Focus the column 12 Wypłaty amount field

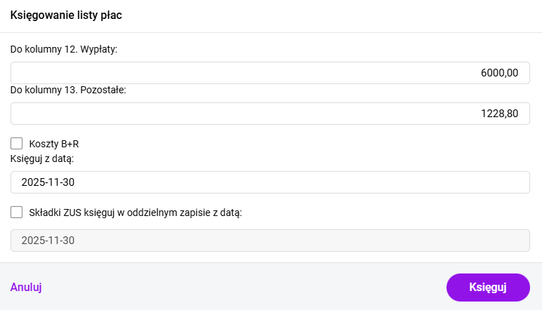point(270,73)
